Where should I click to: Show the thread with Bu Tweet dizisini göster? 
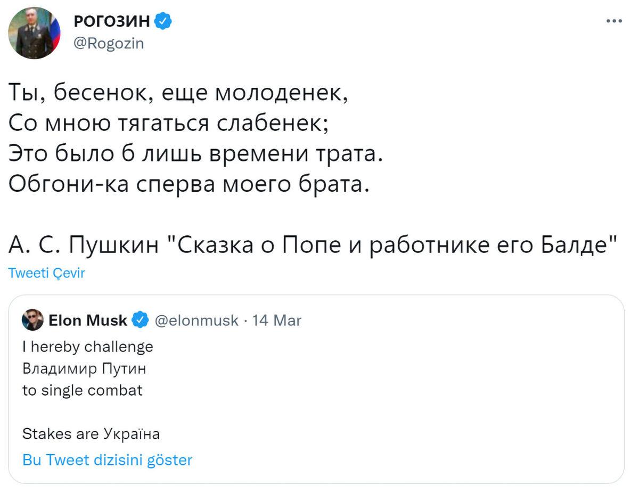(x=107, y=460)
